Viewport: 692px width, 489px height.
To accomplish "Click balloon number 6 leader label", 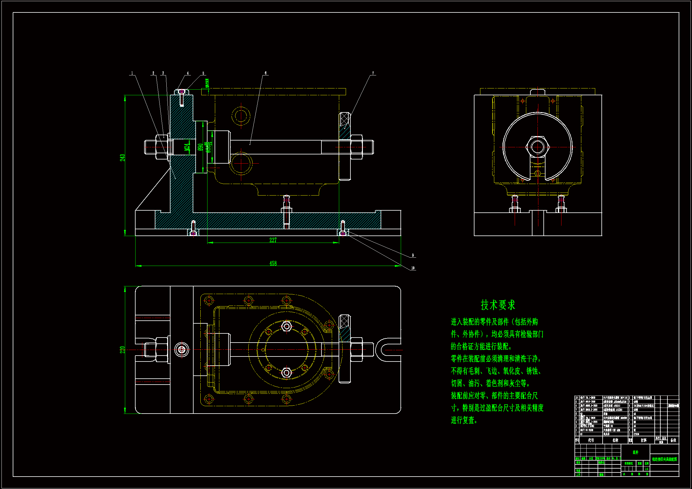I will click(265, 73).
